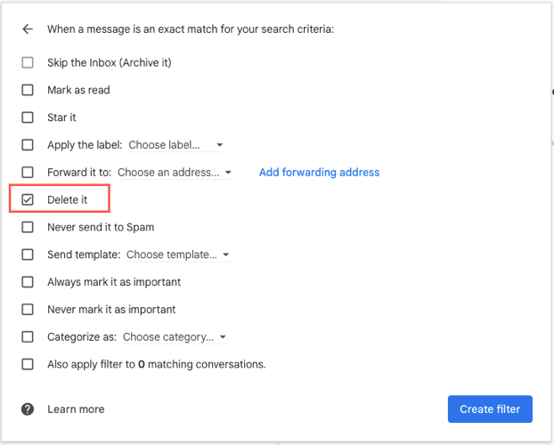Expand the Choose an address dropdown
This screenshot has width=554, height=445.
[x=175, y=173]
